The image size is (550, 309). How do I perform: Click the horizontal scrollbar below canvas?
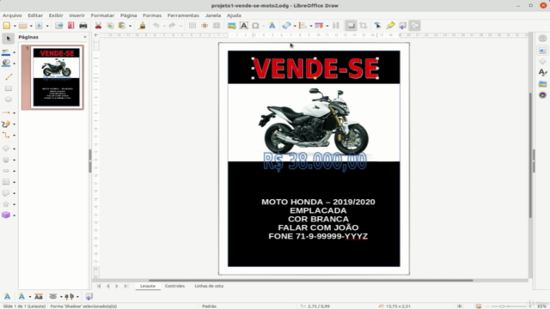click(310, 281)
